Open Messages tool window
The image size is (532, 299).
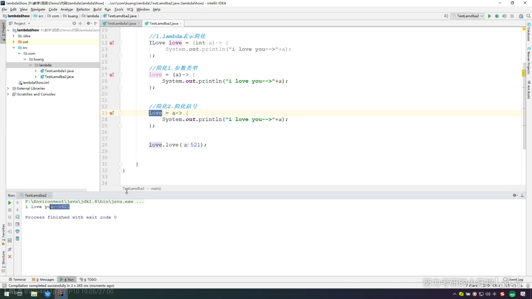[x=43, y=280]
